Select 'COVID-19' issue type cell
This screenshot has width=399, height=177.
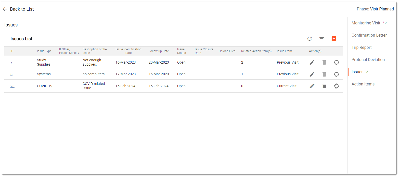(x=45, y=86)
